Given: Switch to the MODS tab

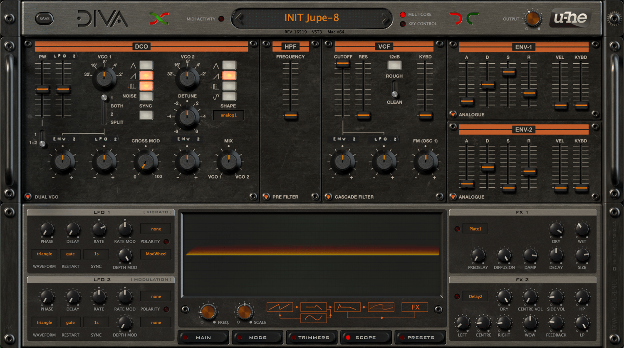Looking at the screenshot, I should point(257,337).
